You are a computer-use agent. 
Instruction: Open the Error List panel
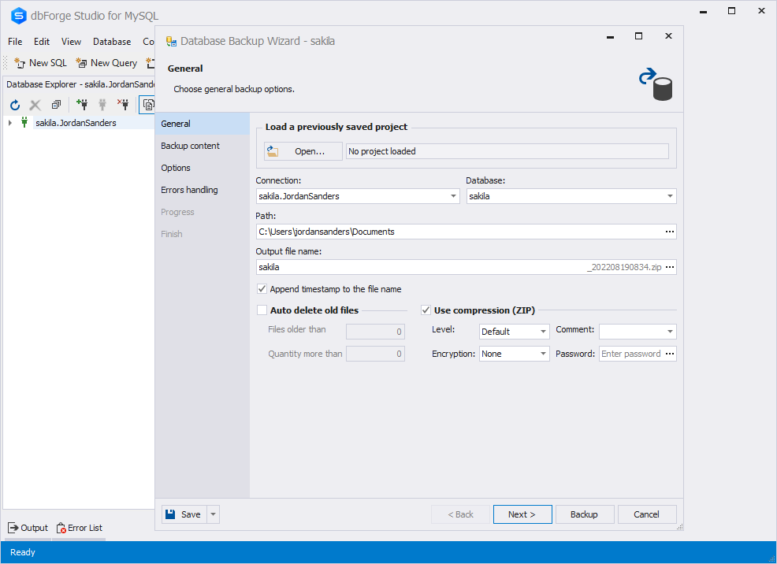(x=80, y=528)
